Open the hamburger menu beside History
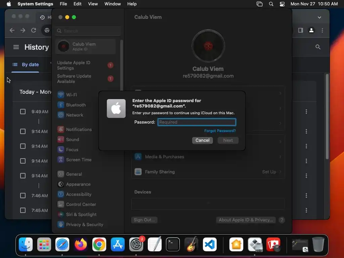This screenshot has height=258, width=344. click(x=16, y=47)
